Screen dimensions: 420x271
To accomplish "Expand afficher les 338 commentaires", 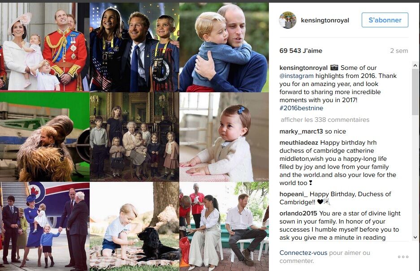I will tap(325, 120).
